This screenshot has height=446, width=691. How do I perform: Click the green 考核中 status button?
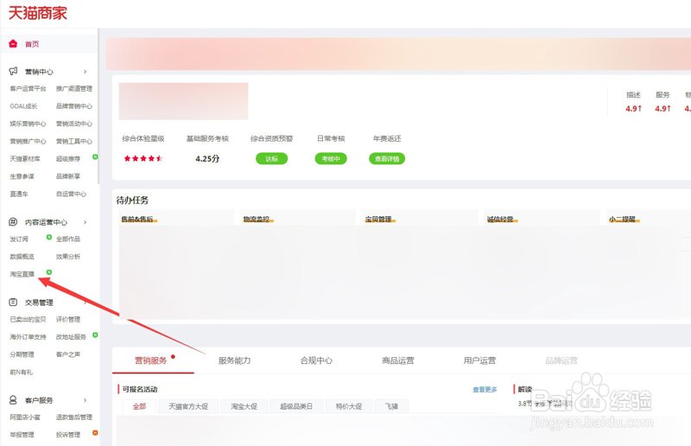[331, 159]
